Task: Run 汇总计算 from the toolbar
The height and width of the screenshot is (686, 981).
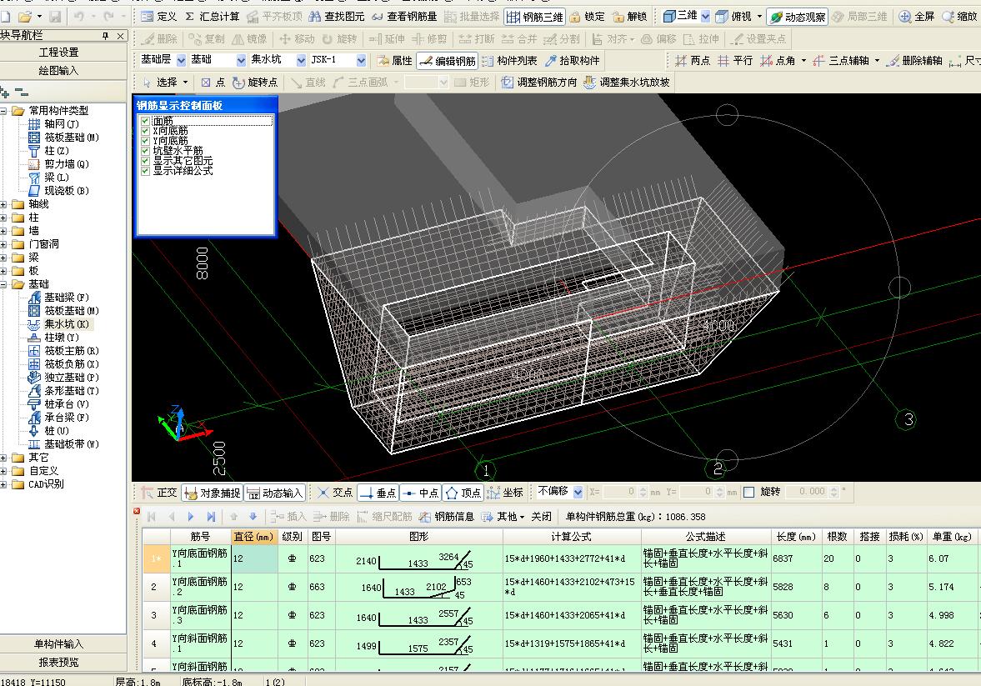Action: tap(212, 17)
